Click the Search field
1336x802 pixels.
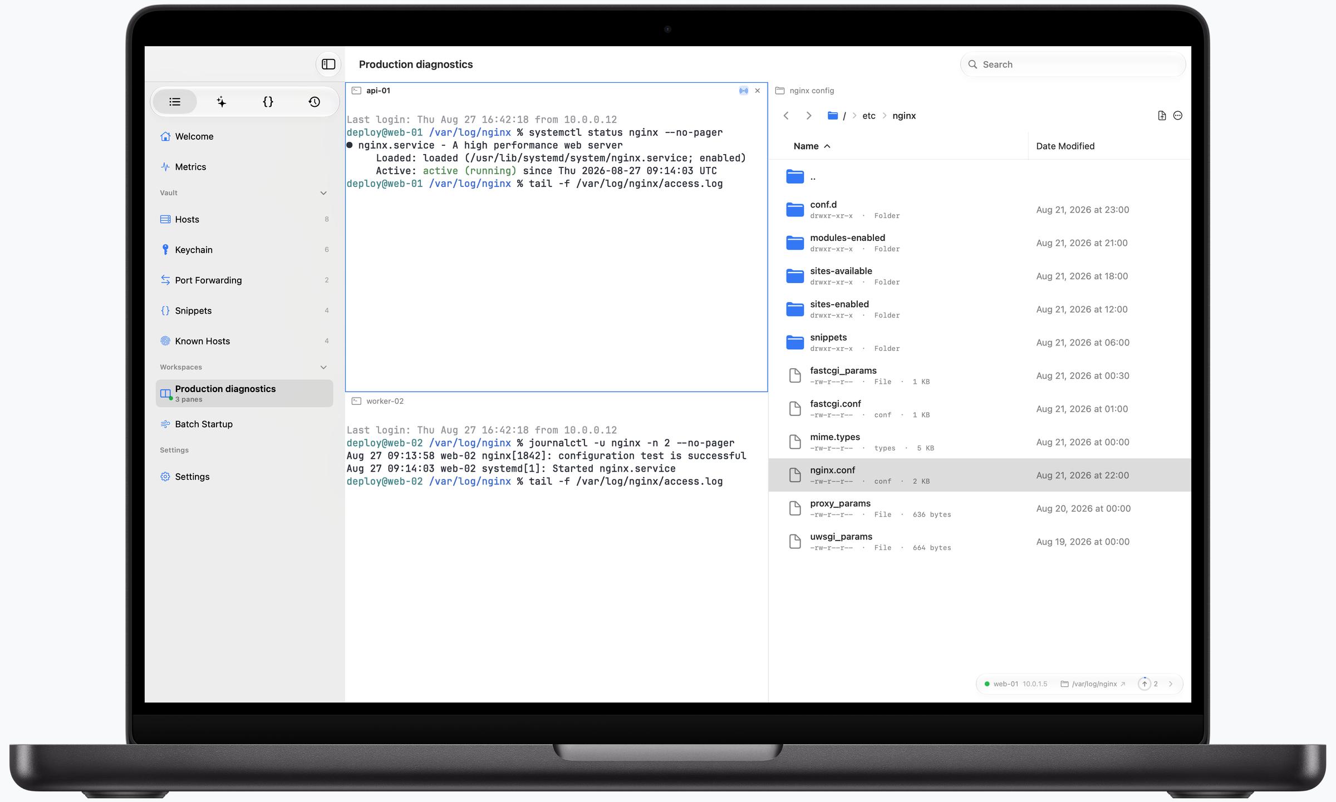[1073, 65]
